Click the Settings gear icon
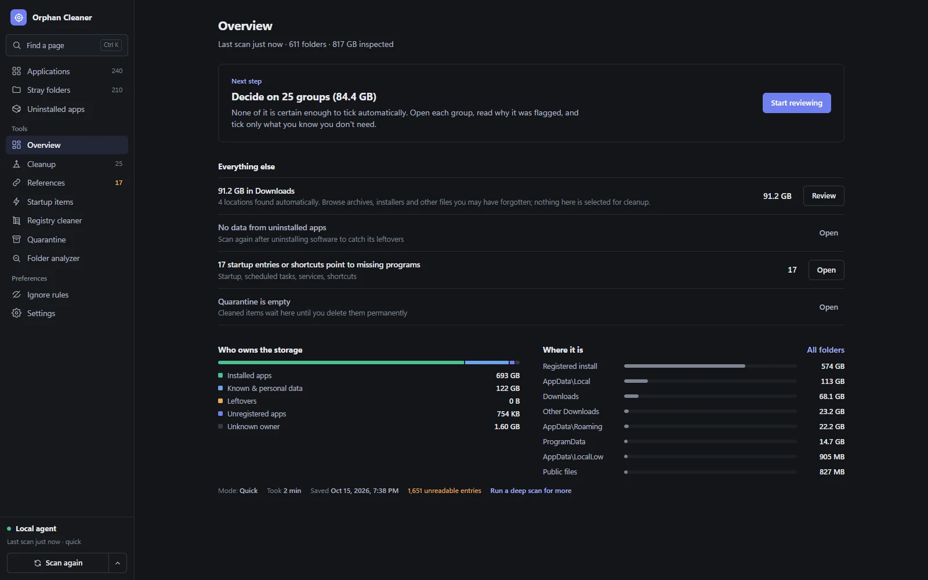This screenshot has height=580, width=928. click(16, 313)
